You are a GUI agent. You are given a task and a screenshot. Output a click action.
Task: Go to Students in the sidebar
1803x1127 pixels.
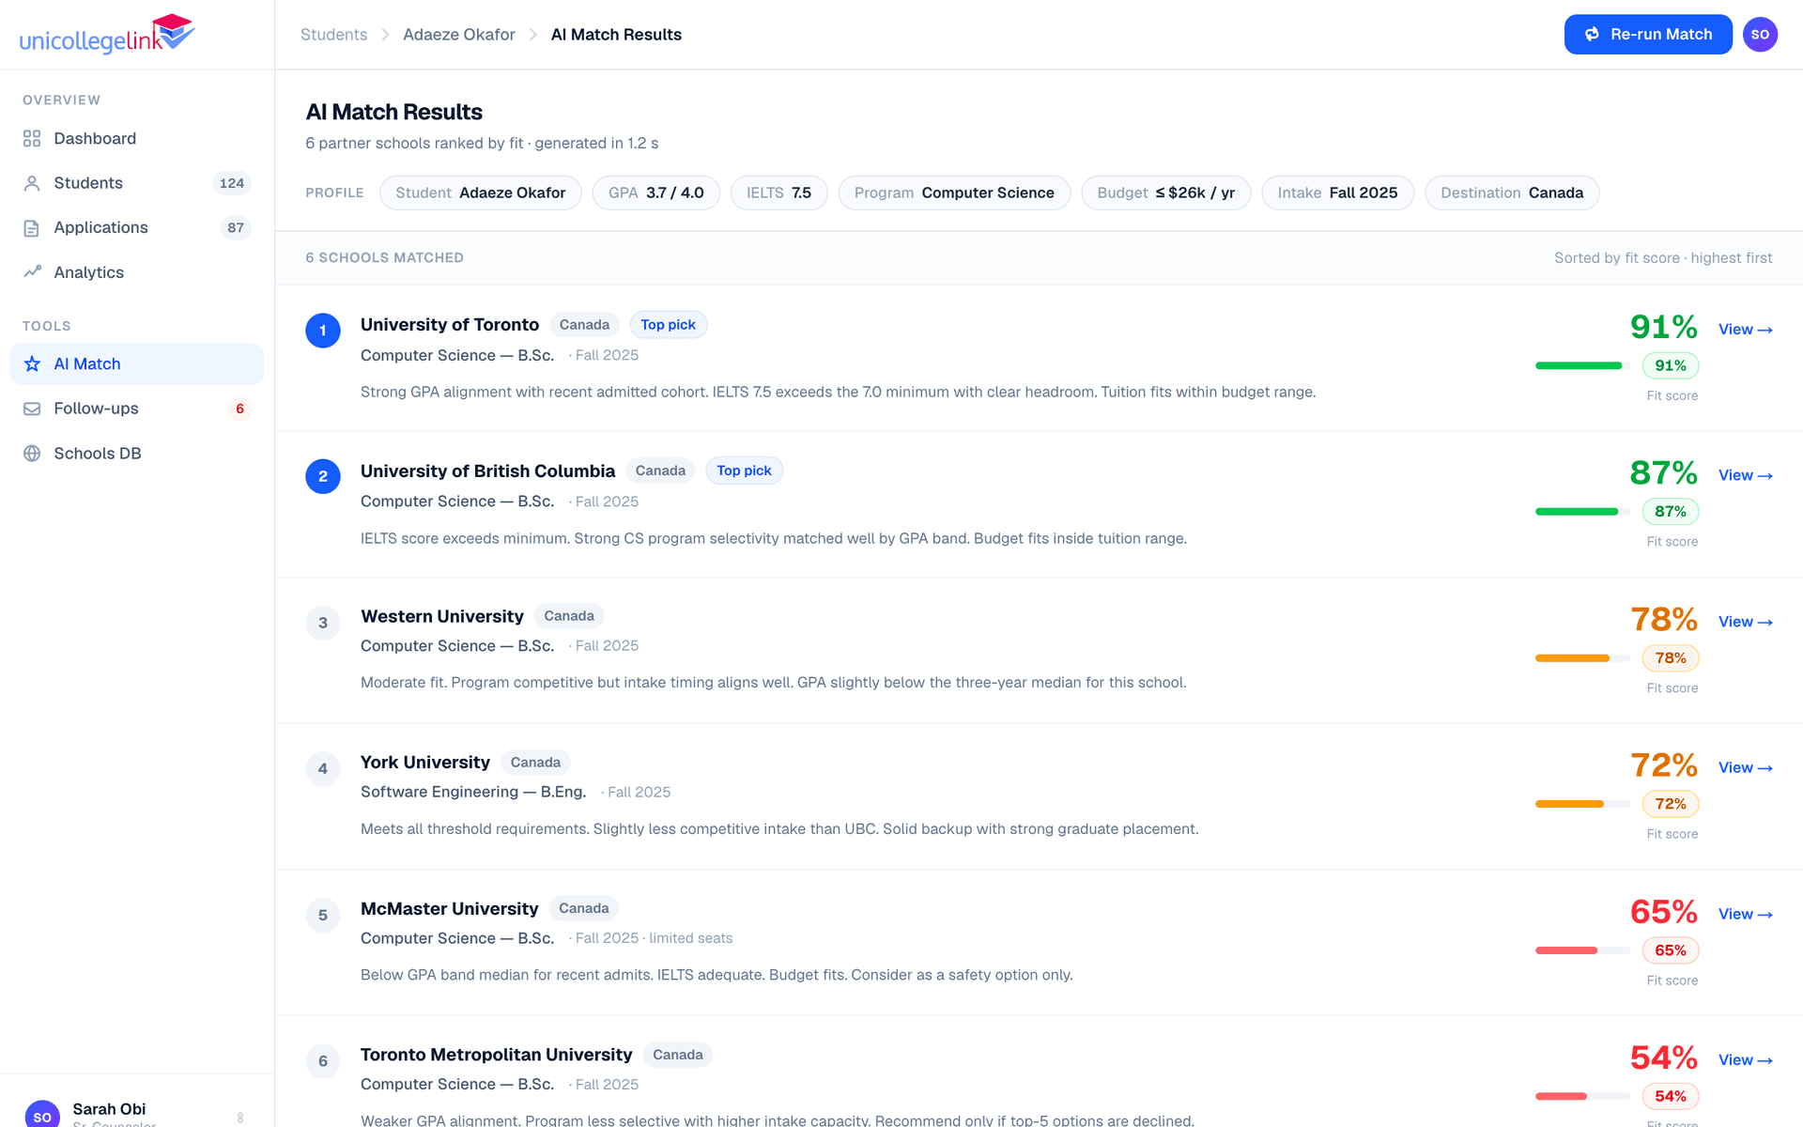click(x=137, y=183)
